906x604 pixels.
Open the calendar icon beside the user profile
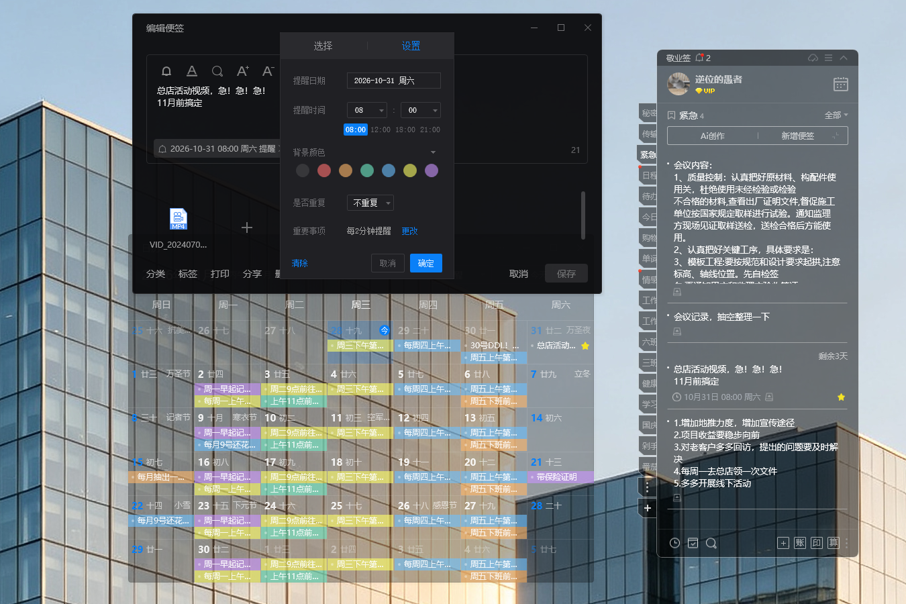[841, 84]
